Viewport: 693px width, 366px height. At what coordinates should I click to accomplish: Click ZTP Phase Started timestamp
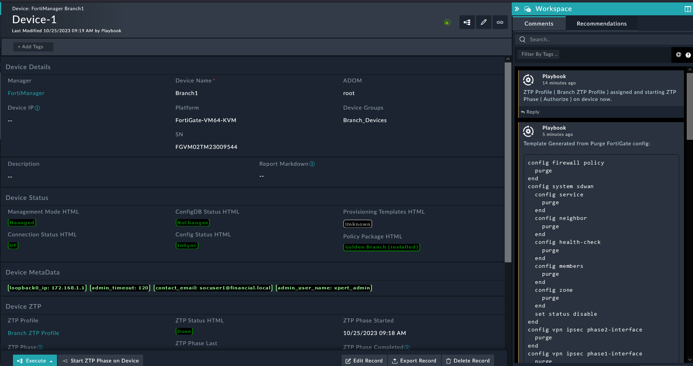click(x=375, y=333)
